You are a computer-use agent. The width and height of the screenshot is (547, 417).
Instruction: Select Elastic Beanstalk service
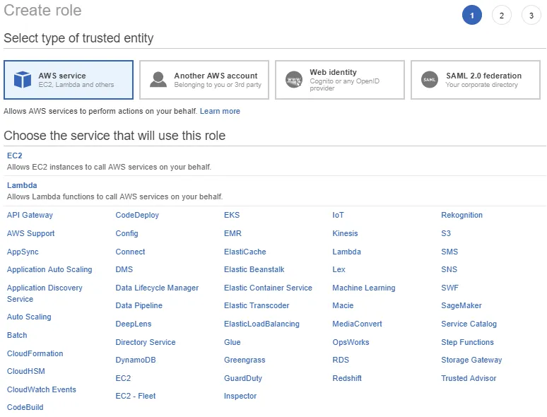[x=254, y=269]
